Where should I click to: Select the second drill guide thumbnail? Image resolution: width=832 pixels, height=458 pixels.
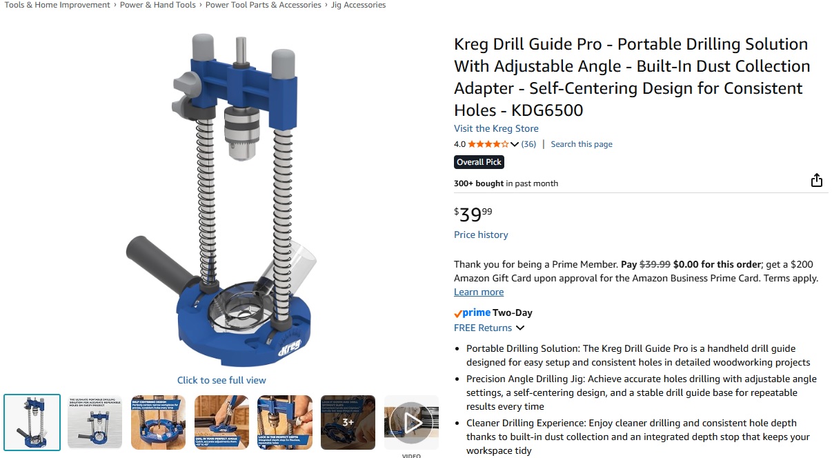tap(95, 422)
